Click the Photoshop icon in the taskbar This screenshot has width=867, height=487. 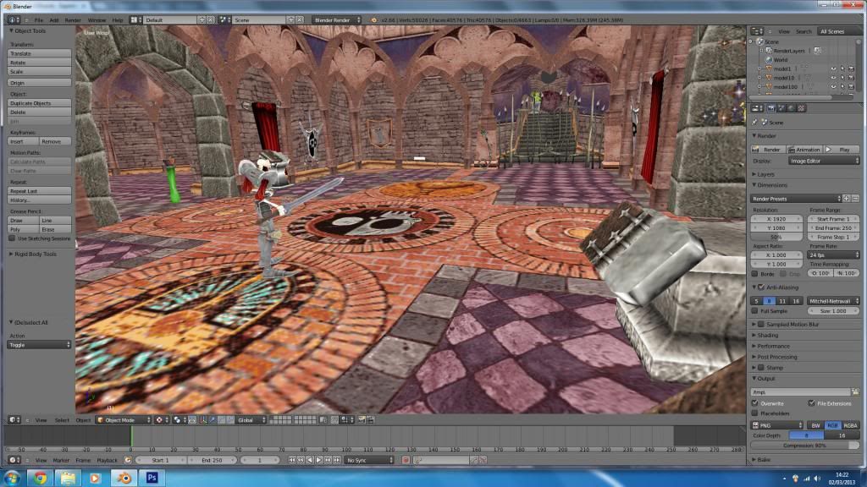coord(152,478)
